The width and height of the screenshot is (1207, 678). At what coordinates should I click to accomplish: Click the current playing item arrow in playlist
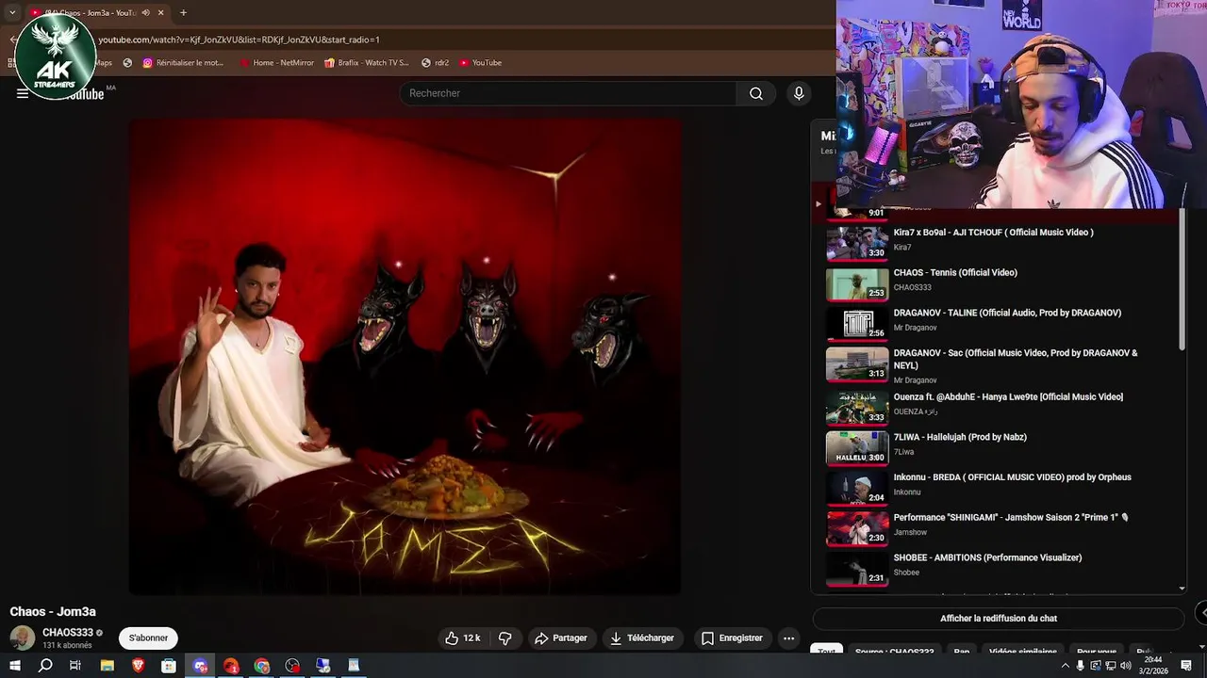coord(818,204)
